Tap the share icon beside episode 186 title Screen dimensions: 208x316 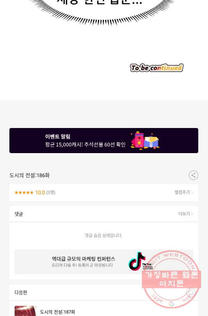tap(193, 175)
